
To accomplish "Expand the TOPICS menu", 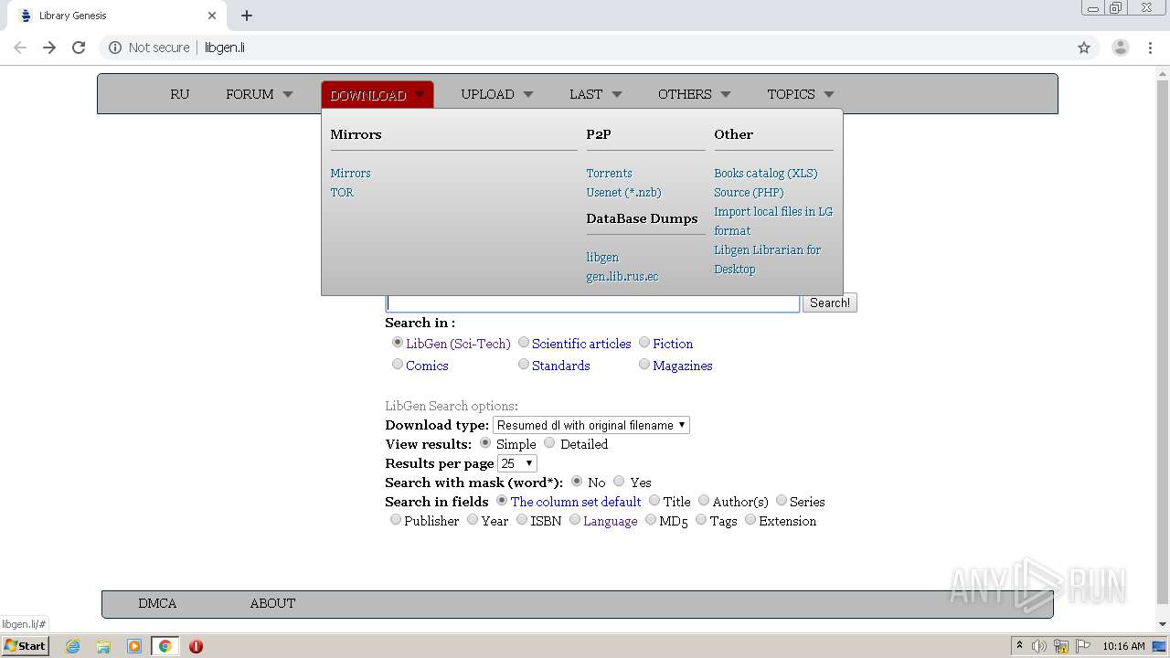I will pyautogui.click(x=801, y=94).
